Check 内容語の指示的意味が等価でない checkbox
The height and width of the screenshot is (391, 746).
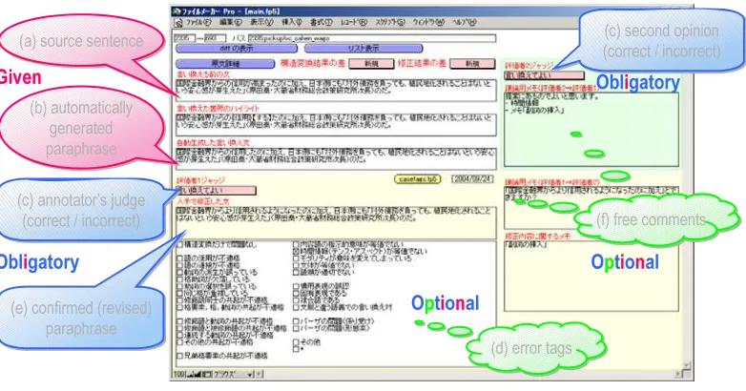click(x=296, y=244)
